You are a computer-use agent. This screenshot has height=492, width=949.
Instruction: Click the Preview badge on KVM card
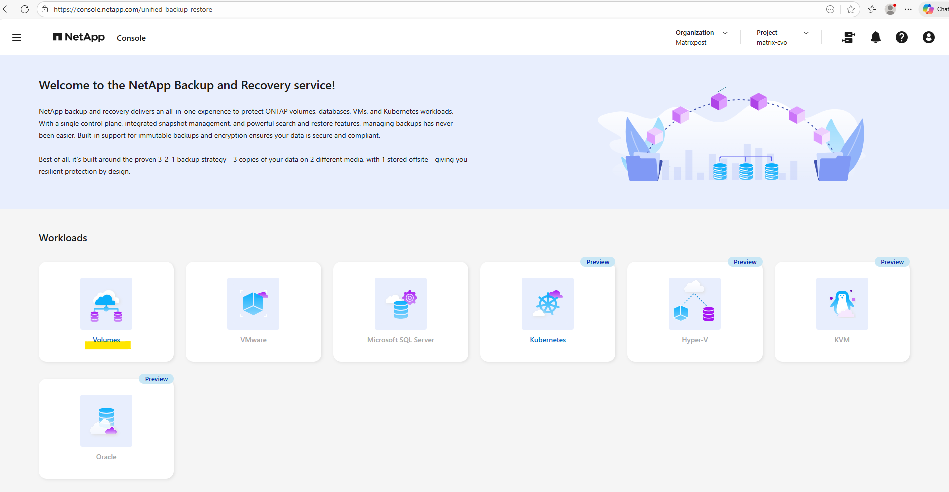tap(892, 262)
